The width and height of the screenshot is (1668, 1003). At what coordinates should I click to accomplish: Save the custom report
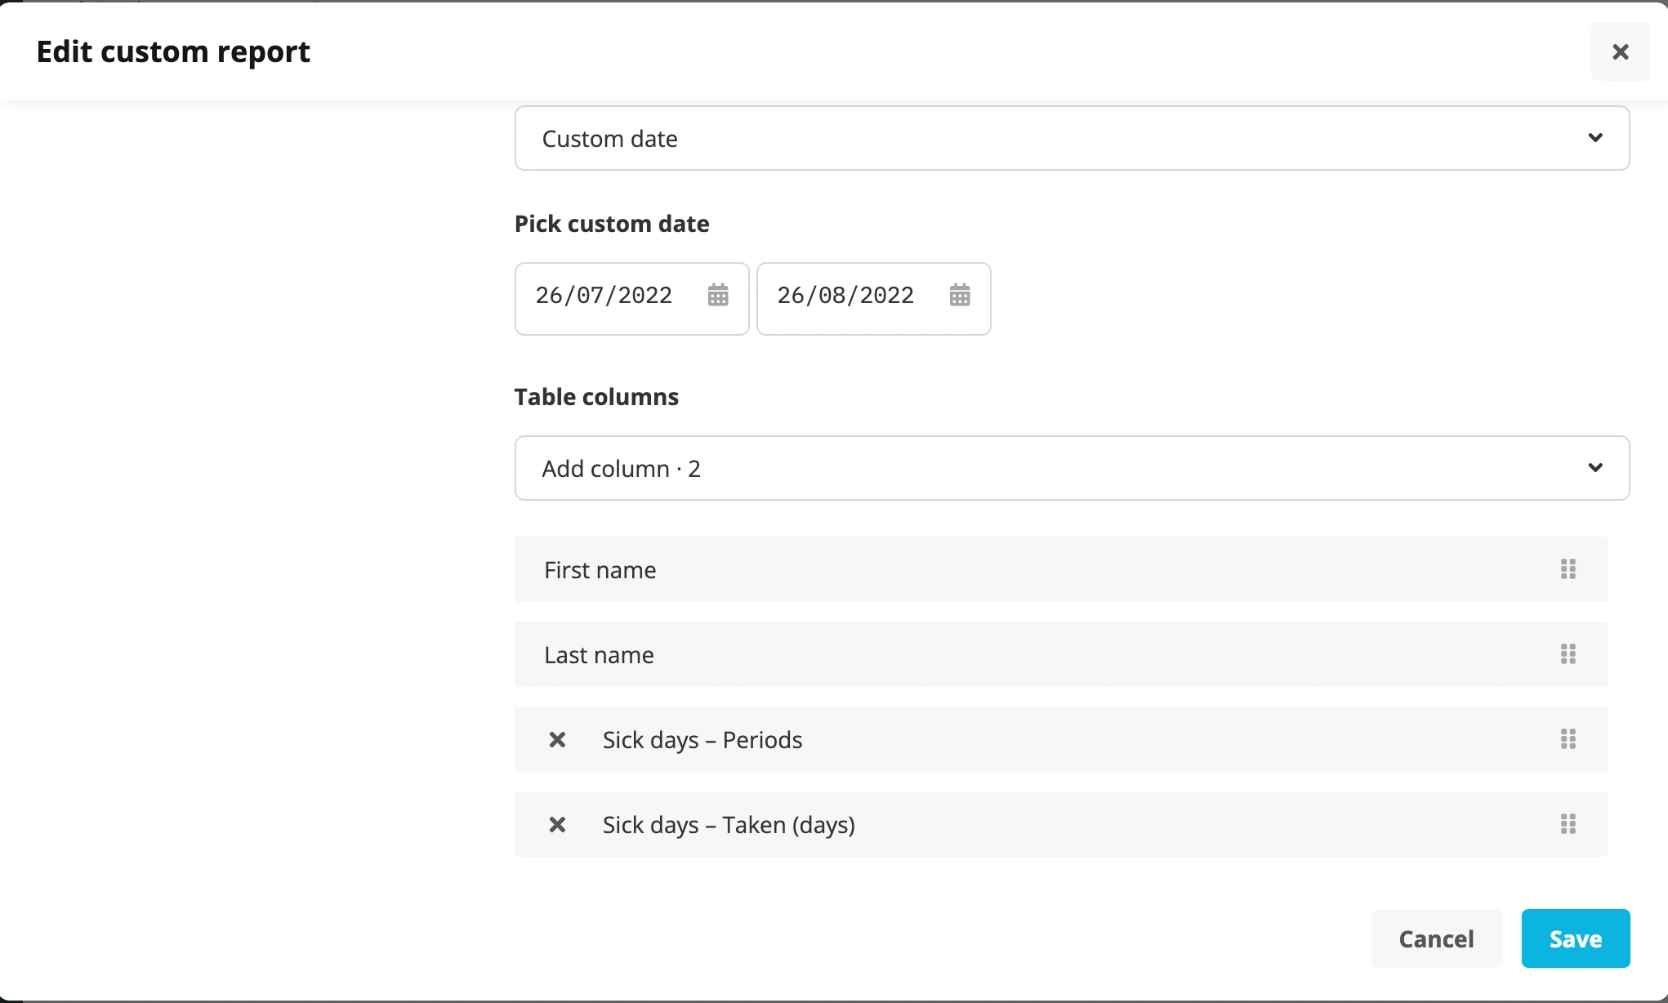click(x=1575, y=938)
